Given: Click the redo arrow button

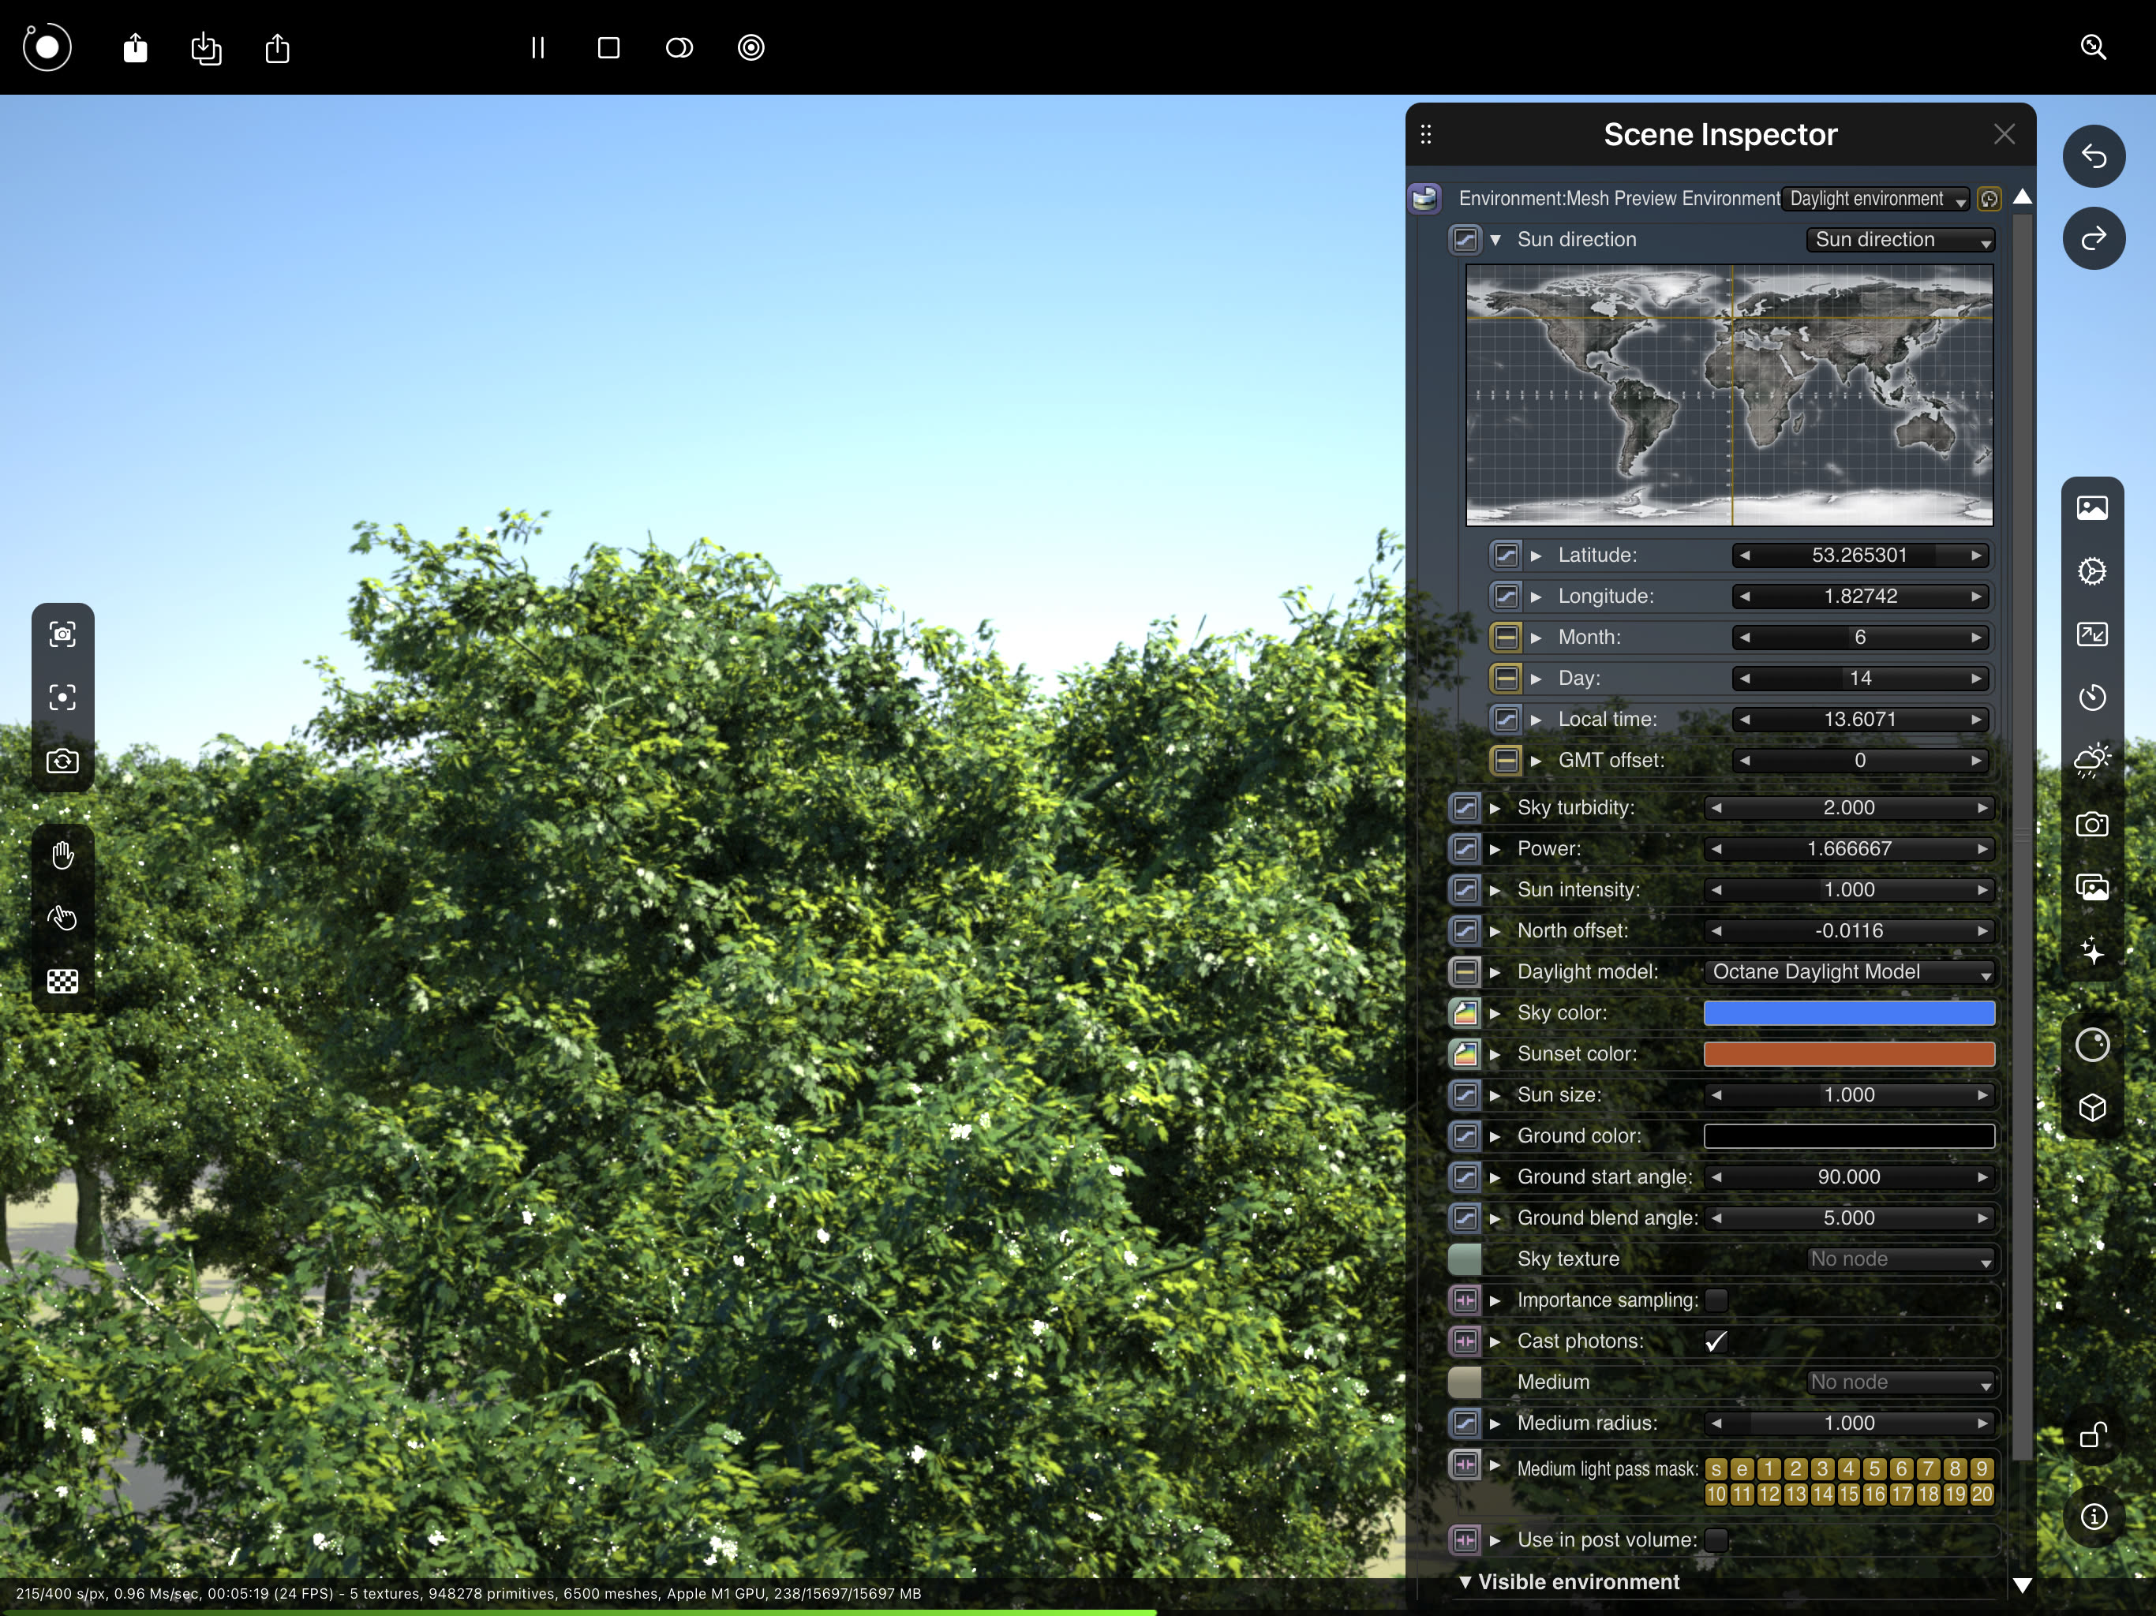Looking at the screenshot, I should coord(2093,239).
